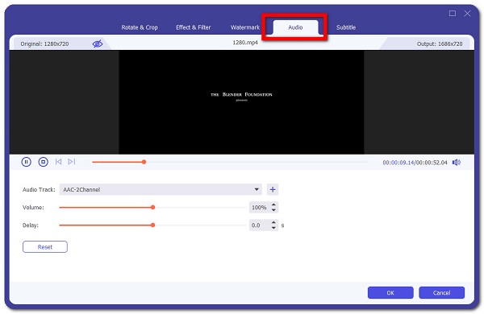Maximize the editor window

[x=453, y=13]
